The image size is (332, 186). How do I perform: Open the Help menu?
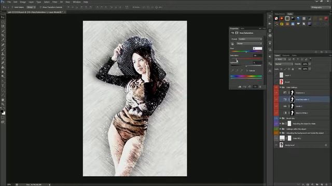pyautogui.click(x=86, y=2)
